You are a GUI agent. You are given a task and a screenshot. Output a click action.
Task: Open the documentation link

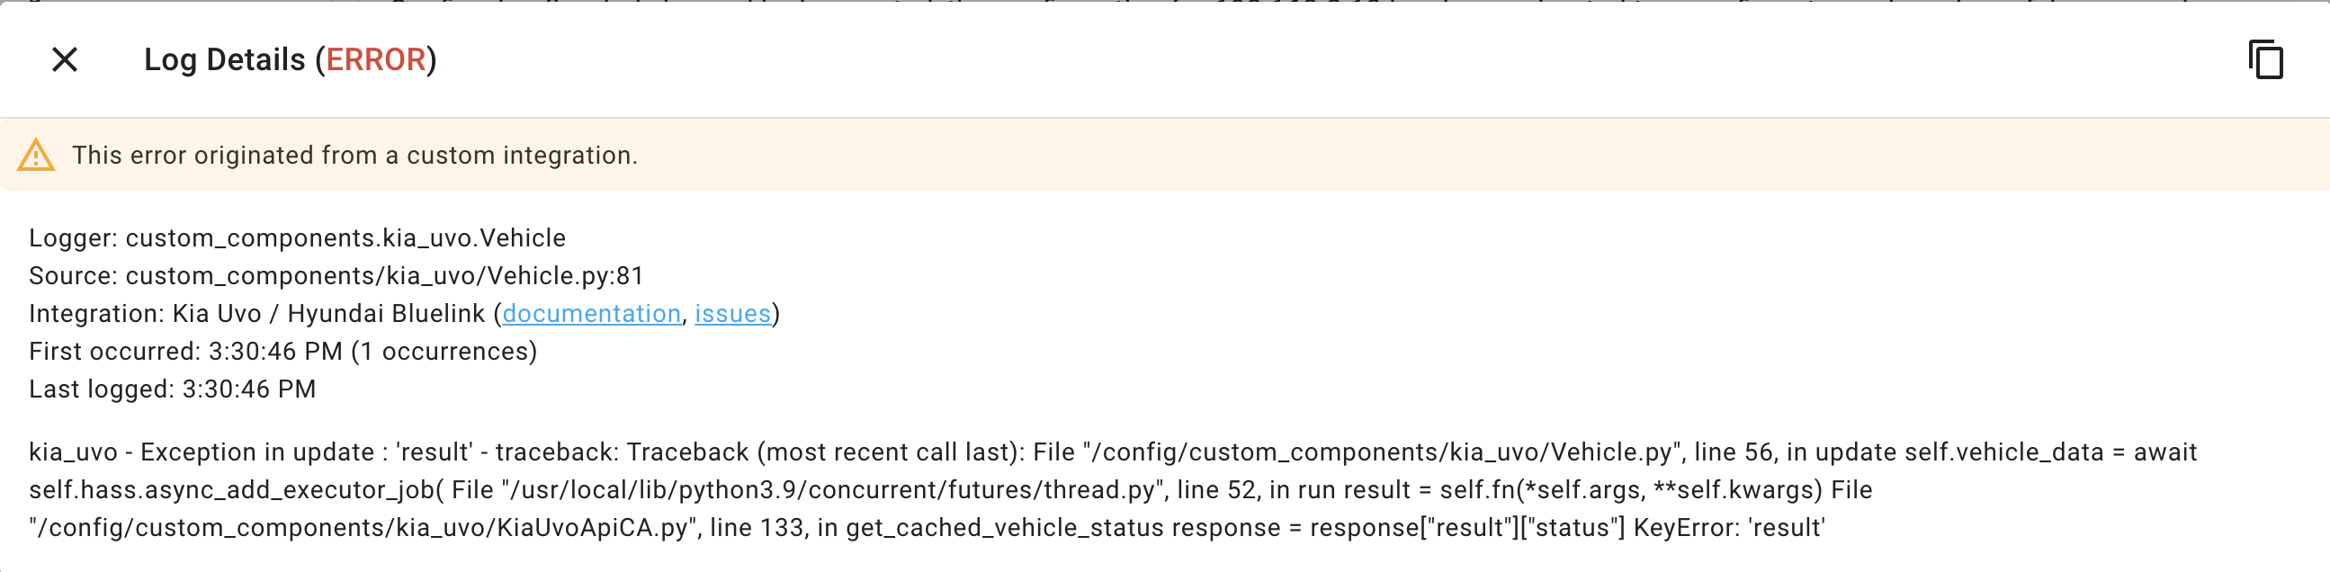tap(592, 314)
